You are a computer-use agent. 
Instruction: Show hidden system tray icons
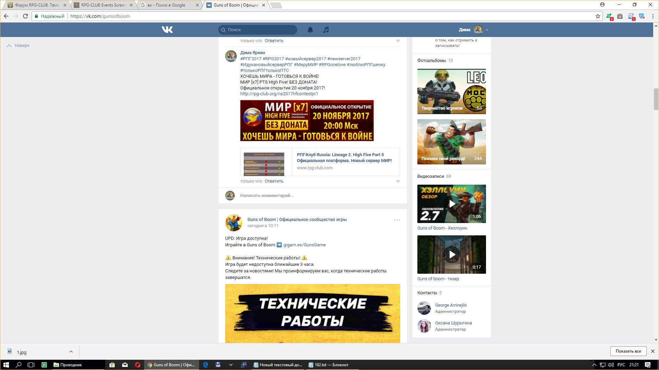[594, 365]
